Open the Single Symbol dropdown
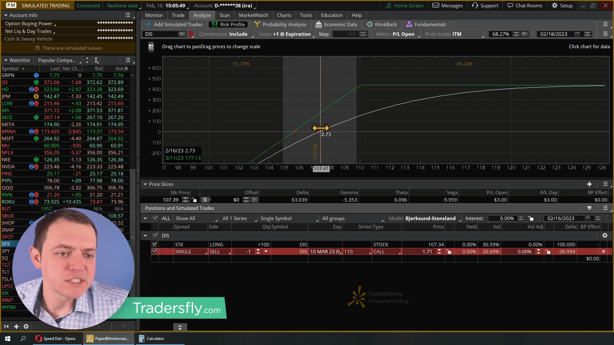Image resolution: width=614 pixels, height=345 pixels. point(289,218)
